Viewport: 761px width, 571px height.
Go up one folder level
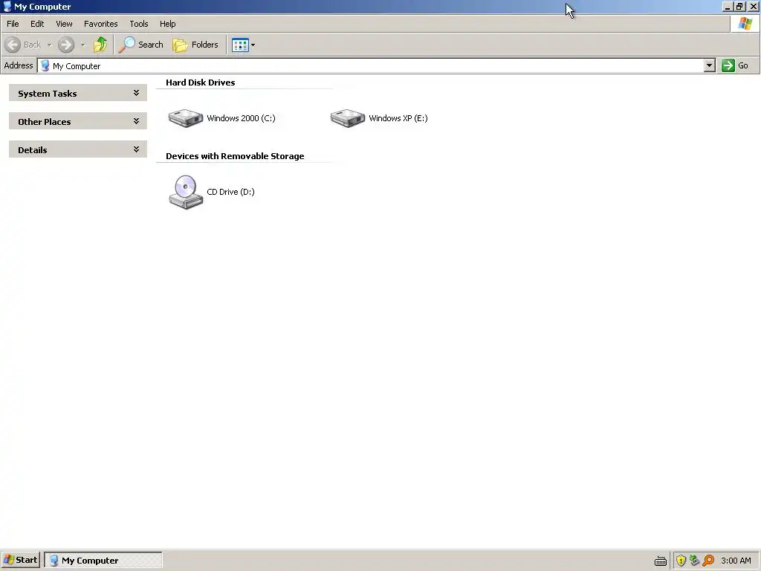[100, 45]
